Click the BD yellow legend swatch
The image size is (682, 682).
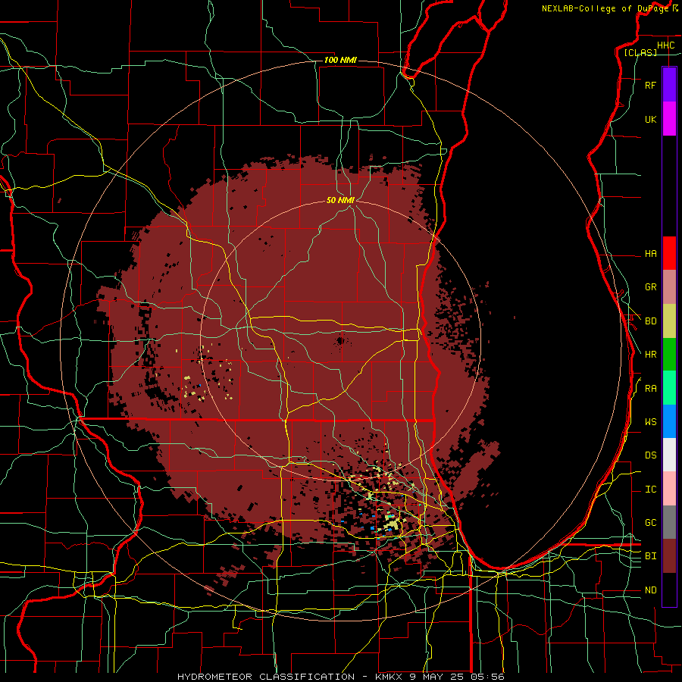point(669,321)
